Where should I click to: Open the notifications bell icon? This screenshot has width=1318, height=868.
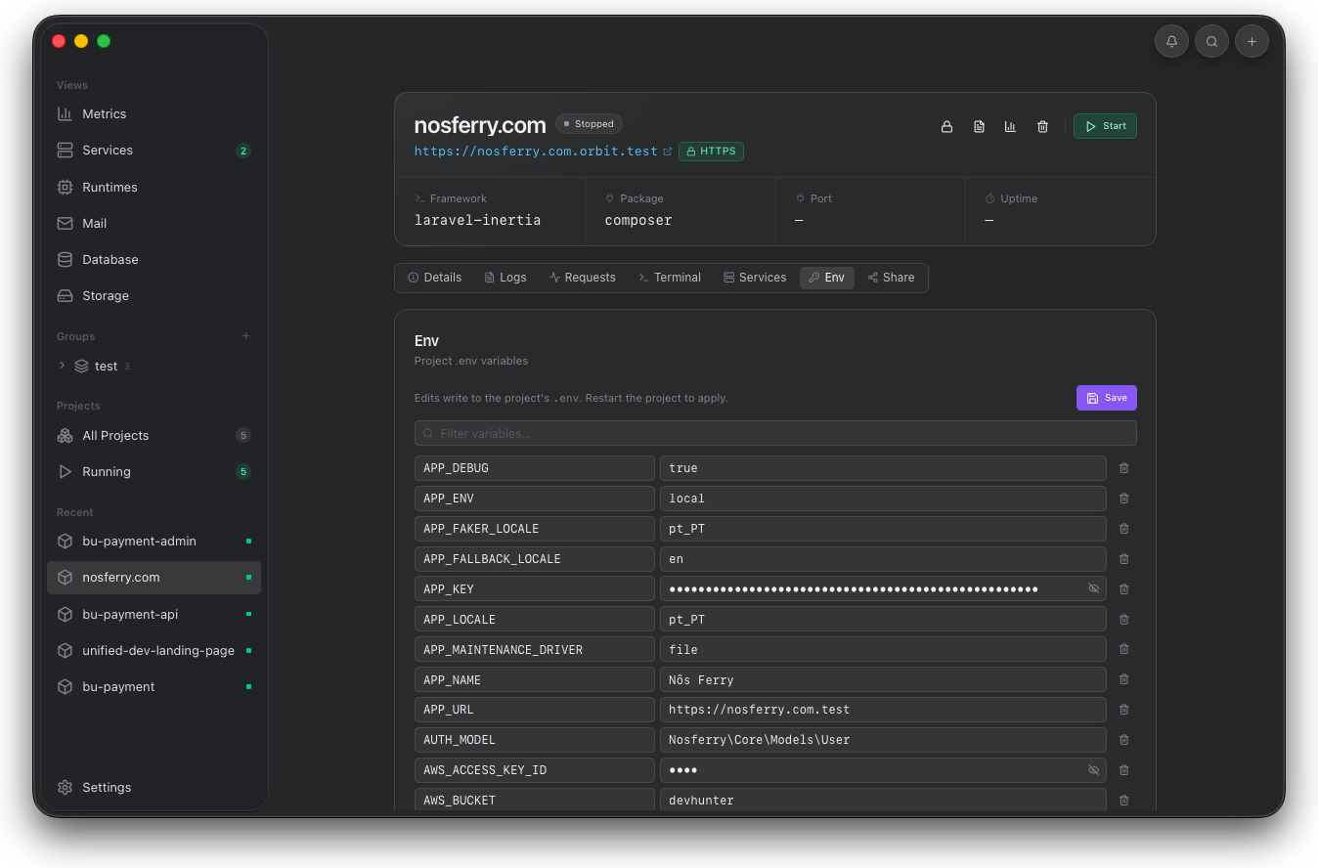tap(1171, 41)
